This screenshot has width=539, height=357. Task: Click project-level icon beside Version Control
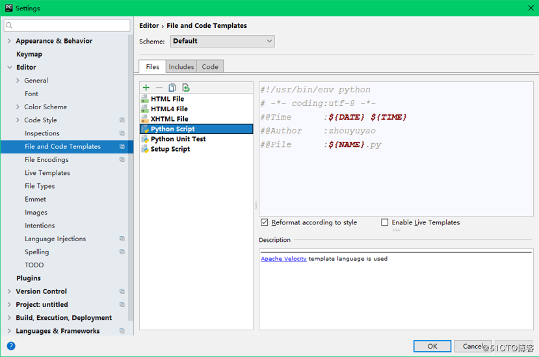coord(122,291)
